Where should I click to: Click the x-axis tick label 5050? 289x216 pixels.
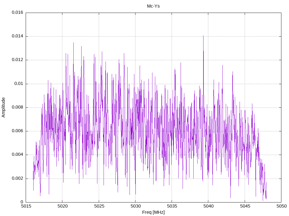[281, 206]
